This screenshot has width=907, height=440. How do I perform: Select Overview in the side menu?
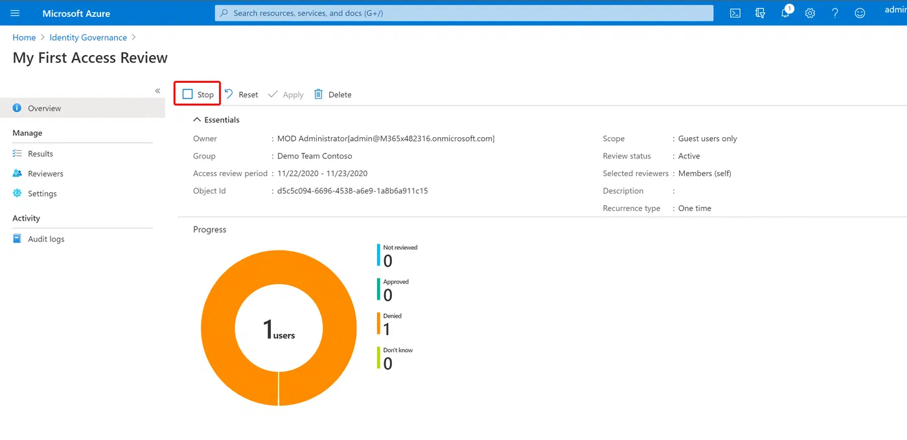[x=82, y=108]
